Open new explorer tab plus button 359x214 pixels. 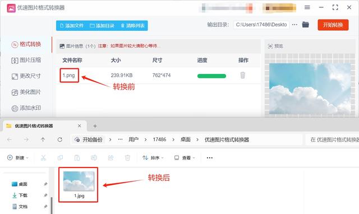[95, 126]
